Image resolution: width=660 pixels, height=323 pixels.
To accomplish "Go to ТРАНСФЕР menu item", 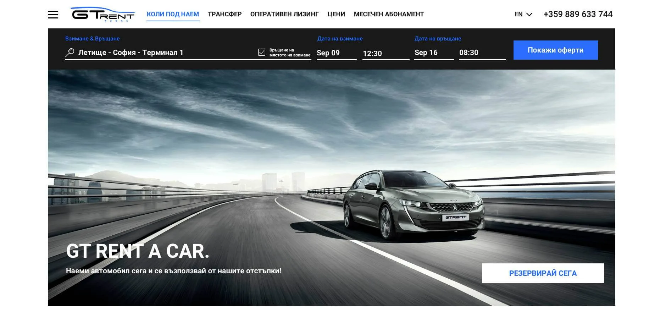I will click(224, 15).
